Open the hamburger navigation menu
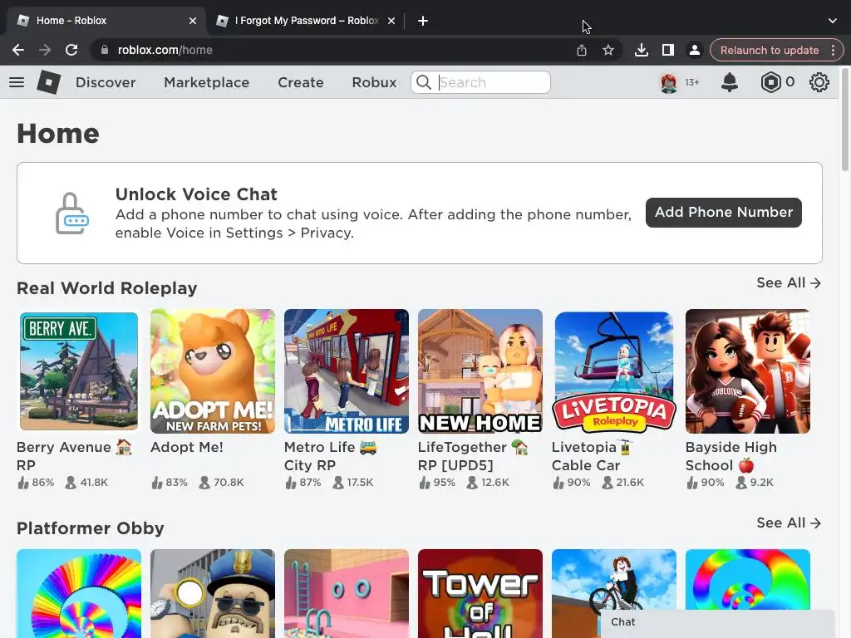 17,82
